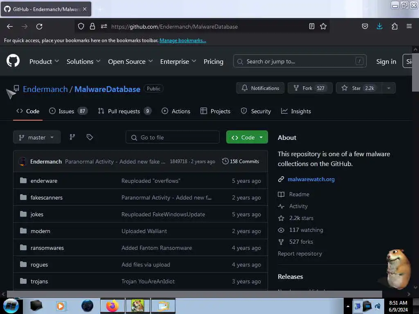Click the Notifications button
The height and width of the screenshot is (314, 419).
point(260,88)
